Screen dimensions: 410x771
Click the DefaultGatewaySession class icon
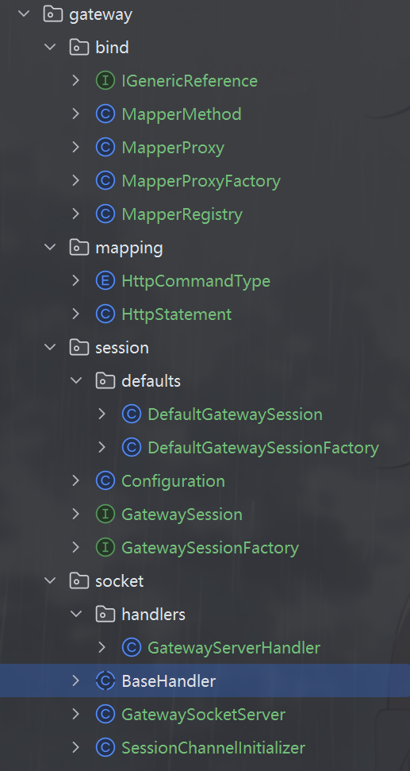(131, 414)
